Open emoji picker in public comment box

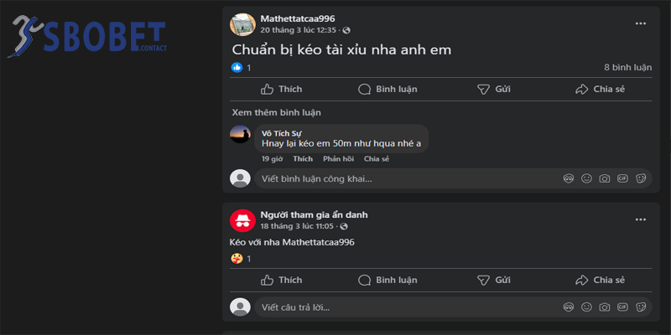tap(586, 178)
